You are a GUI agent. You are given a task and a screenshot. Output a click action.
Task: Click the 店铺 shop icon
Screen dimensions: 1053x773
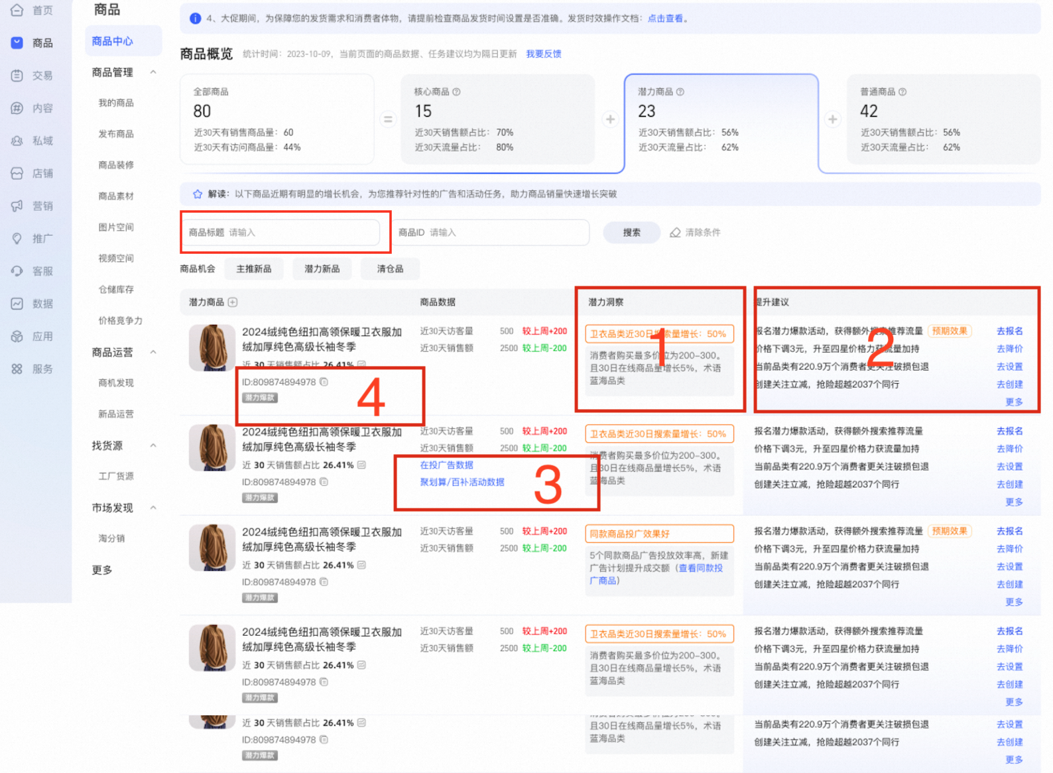17,173
